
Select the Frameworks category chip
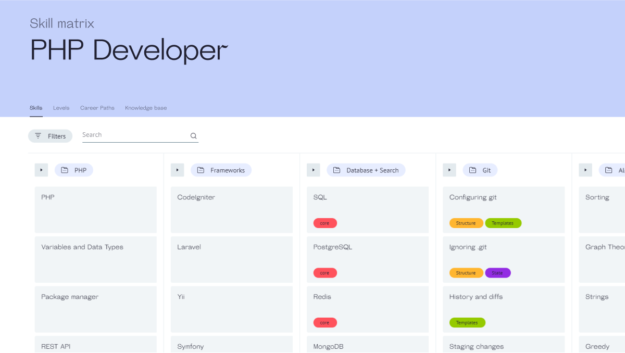click(x=221, y=170)
